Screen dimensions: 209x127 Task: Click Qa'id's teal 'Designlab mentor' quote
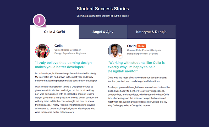(x=136, y=67)
